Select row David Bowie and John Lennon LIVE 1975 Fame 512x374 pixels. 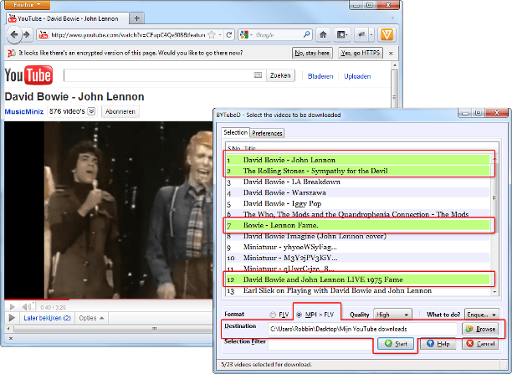pos(358,279)
